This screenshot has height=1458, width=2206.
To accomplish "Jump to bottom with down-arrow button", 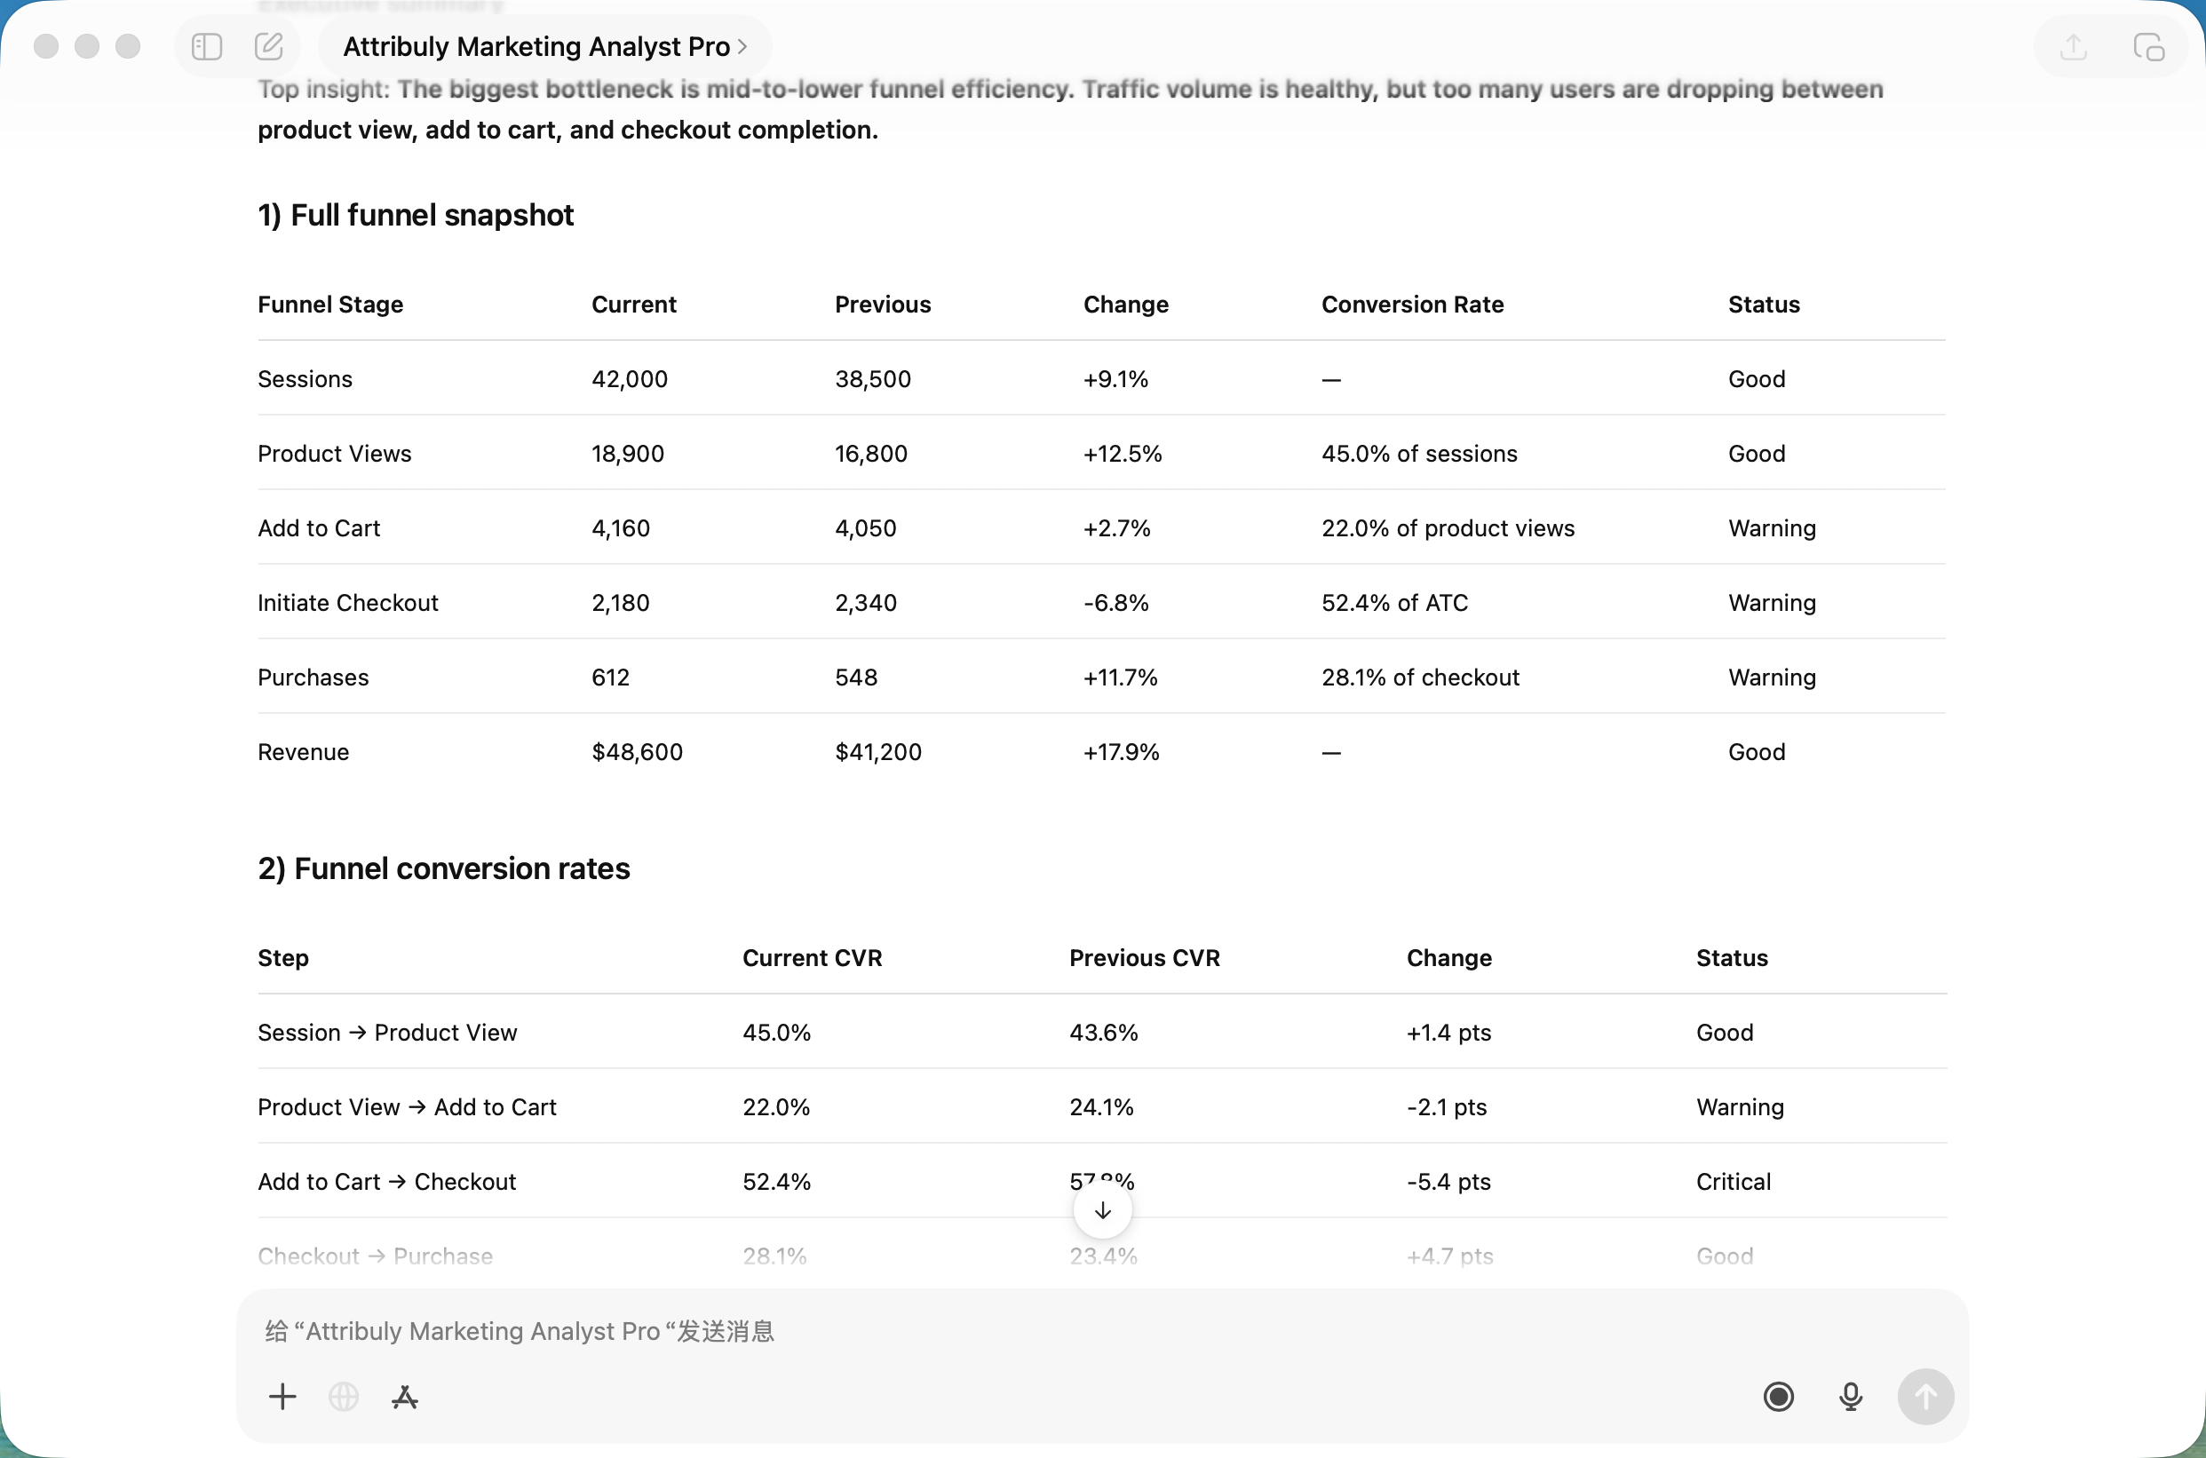I will (x=1102, y=1210).
